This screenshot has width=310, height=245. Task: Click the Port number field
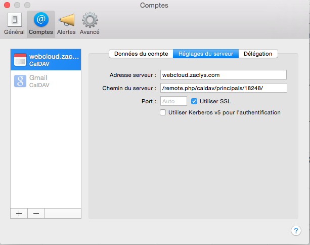click(173, 101)
